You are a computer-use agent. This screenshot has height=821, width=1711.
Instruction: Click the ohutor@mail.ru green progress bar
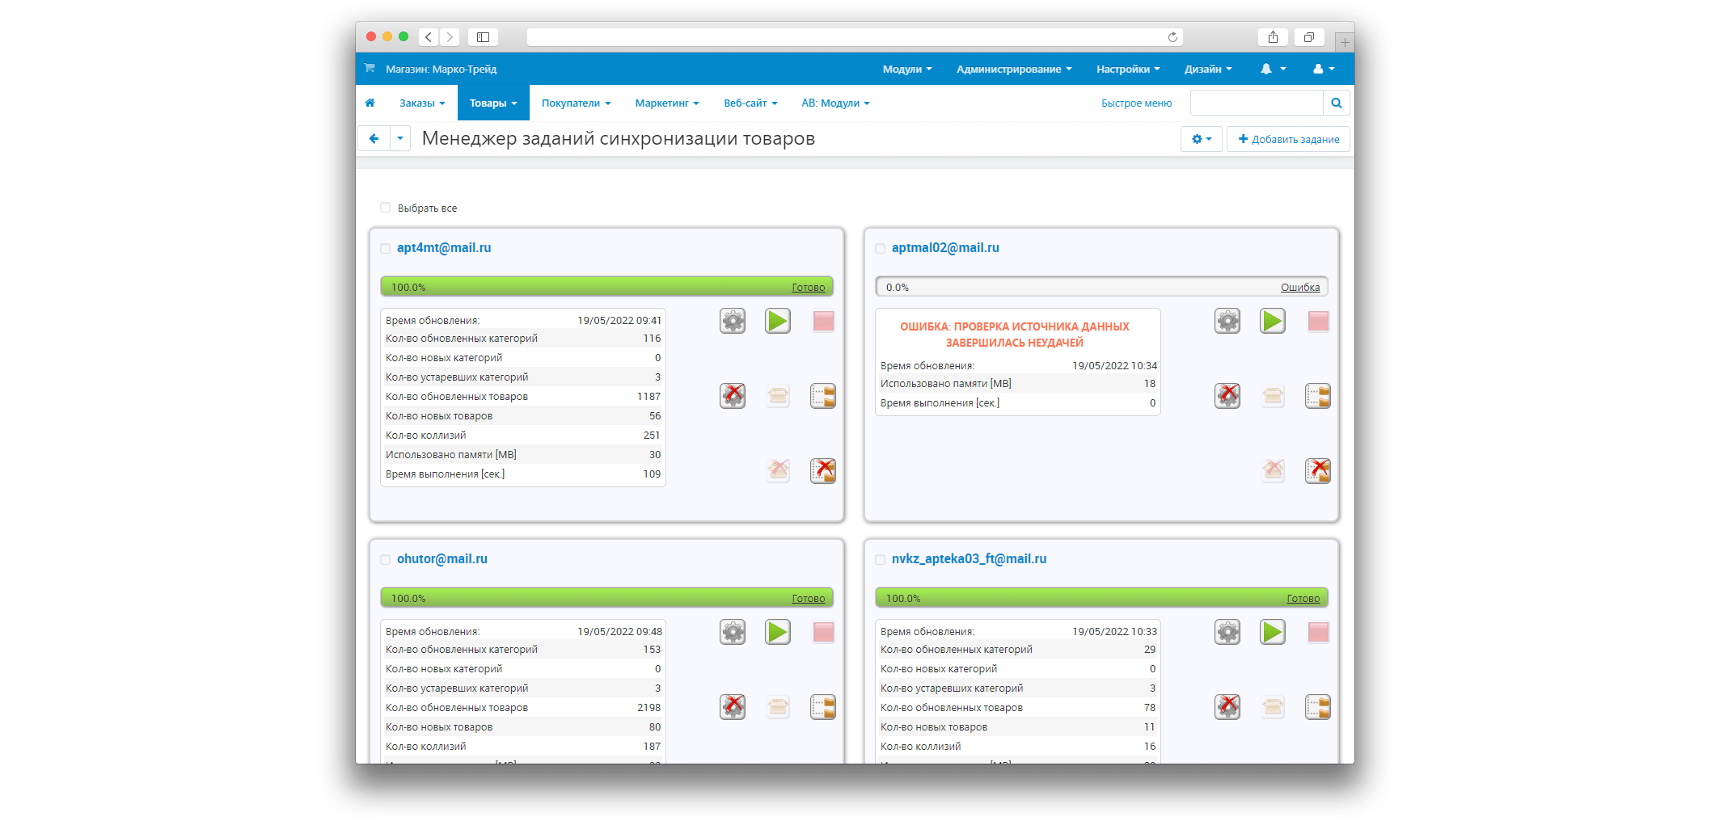[x=606, y=598]
